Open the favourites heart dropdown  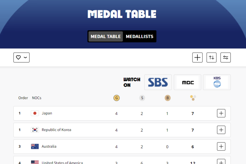click(21, 58)
